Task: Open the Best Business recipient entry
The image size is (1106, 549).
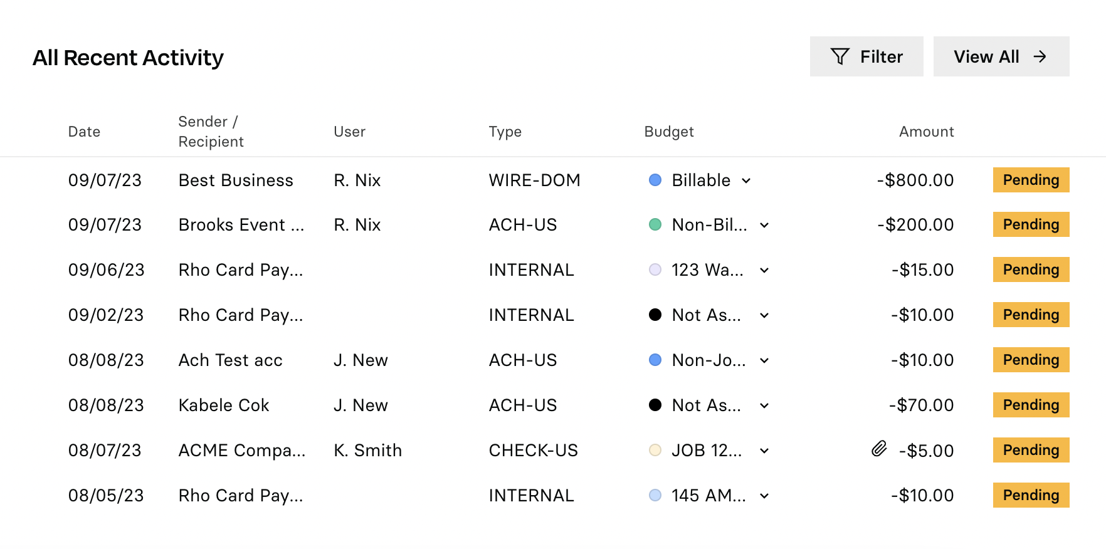Action: (x=236, y=180)
